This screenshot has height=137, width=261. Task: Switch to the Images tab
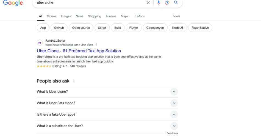point(66,16)
